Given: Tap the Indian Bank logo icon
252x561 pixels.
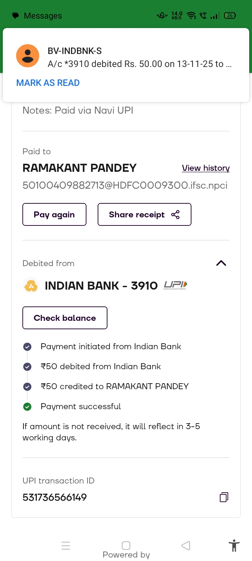Looking at the screenshot, I should pyautogui.click(x=31, y=286).
